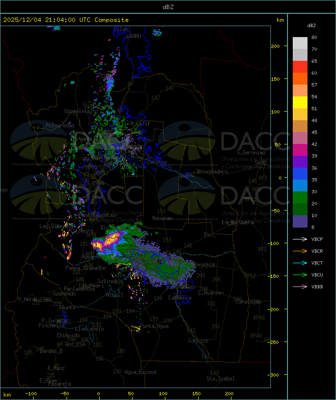Viewport: 336px width, 400px height.
Task: Click the Punta_Agua place label
Action: coord(154,326)
